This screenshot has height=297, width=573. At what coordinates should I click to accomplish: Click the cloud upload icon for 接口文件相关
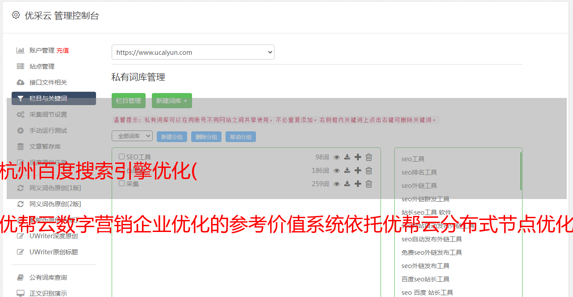(x=21, y=82)
